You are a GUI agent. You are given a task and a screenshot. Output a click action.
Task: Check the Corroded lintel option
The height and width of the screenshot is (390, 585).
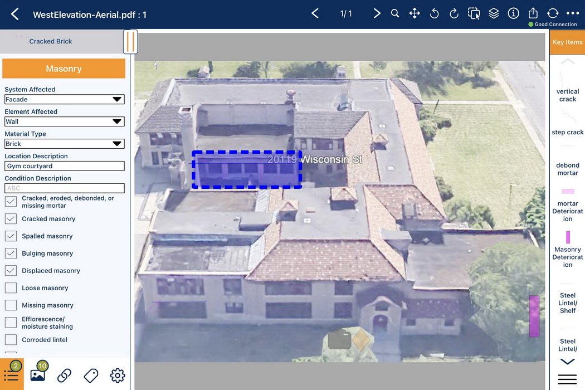pos(10,339)
